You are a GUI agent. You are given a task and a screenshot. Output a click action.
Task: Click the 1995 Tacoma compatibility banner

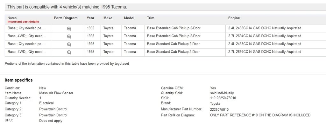coord(165,7)
